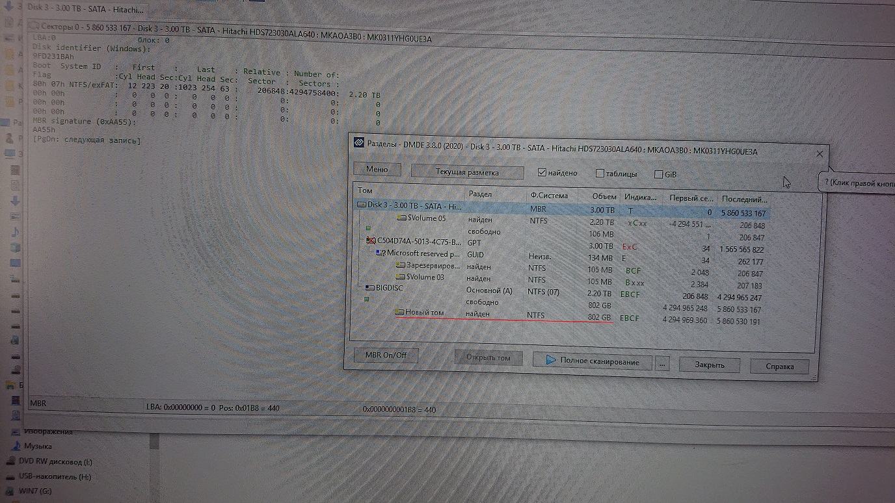This screenshot has width=895, height=503.
Task: Open USB-накопитель (H:) in Explorer
Action: tap(55, 476)
